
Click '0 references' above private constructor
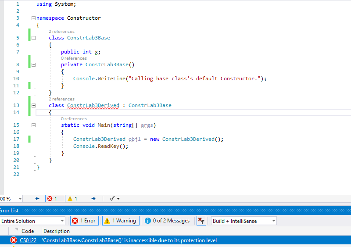(x=74, y=58)
